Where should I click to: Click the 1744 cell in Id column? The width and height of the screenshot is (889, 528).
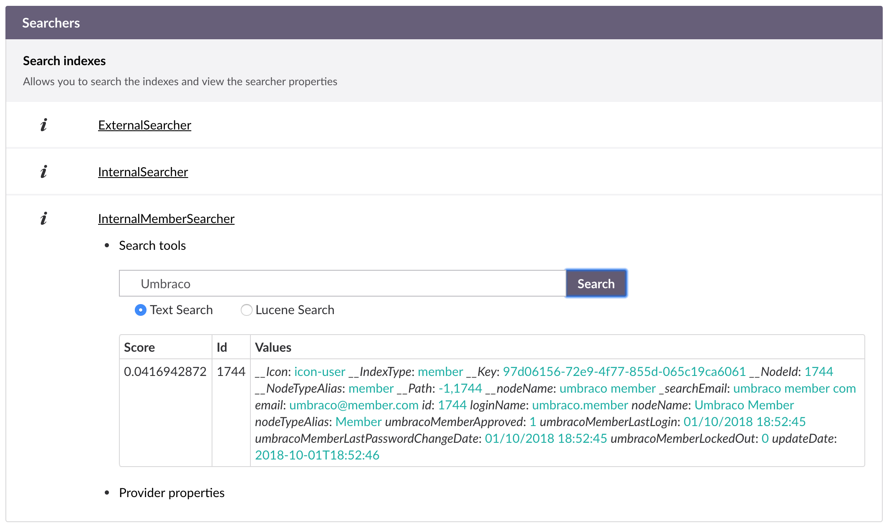(x=231, y=371)
